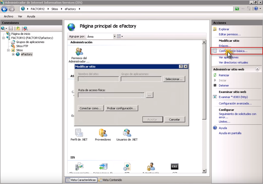This screenshot has width=263, height=184.
Task: Open the Archivo menu
Action: (x=9, y=16)
